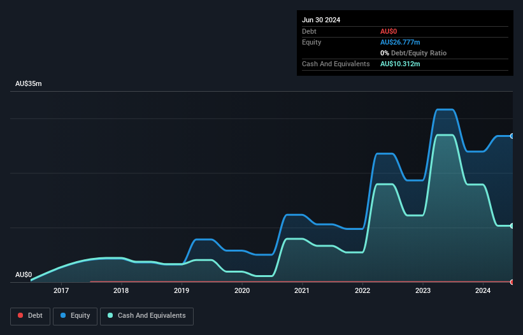Click the red Debt legend dot

pyautogui.click(x=20, y=315)
